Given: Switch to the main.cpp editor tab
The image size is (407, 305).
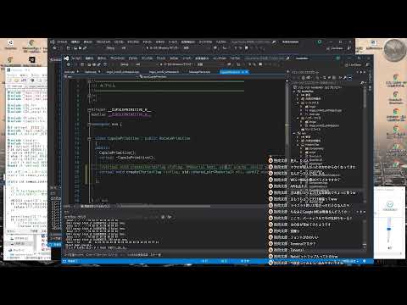Looking at the screenshot, I should (70, 72).
